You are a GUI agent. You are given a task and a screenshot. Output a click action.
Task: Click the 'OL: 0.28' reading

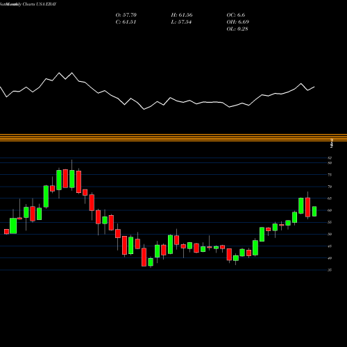coord(237,28)
